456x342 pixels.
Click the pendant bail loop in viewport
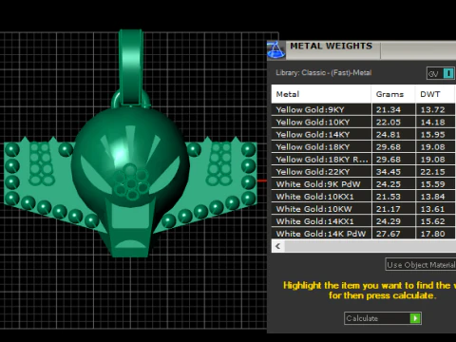[x=131, y=66]
